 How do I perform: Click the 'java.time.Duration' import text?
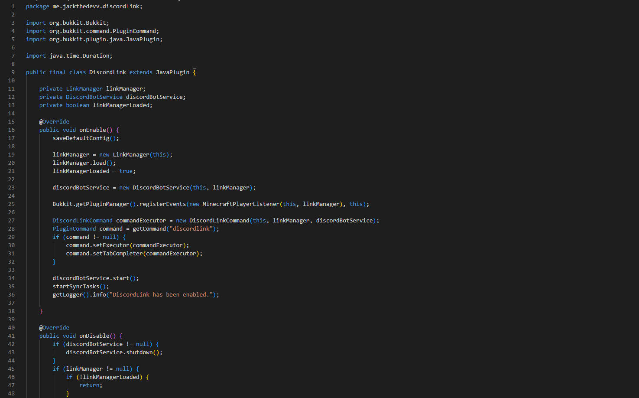click(x=79, y=56)
